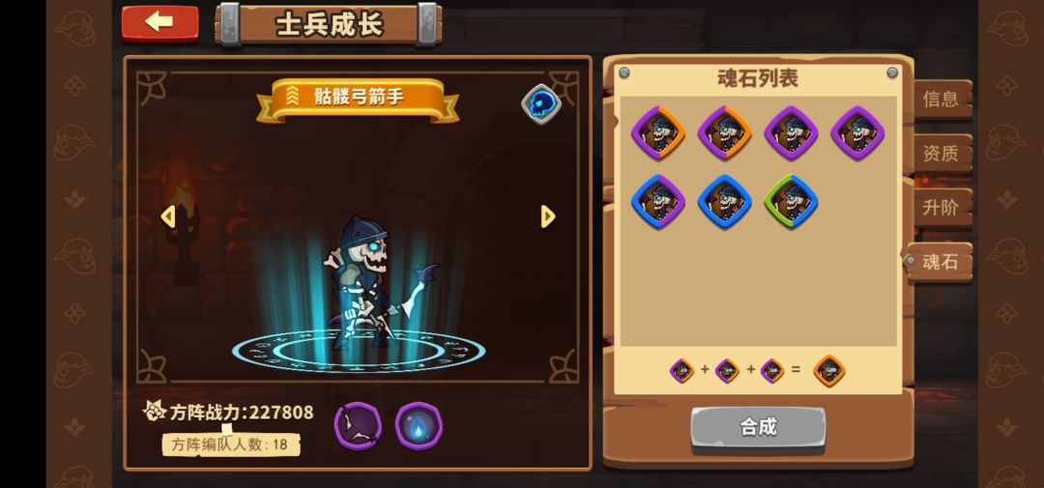Click the red back arrow button

point(159,22)
